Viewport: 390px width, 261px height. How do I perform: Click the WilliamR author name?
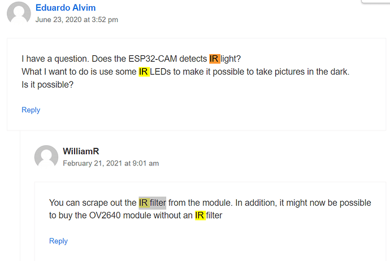coord(81,151)
